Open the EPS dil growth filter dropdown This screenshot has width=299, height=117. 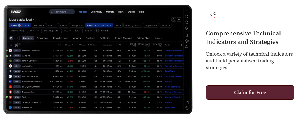pos(133,25)
